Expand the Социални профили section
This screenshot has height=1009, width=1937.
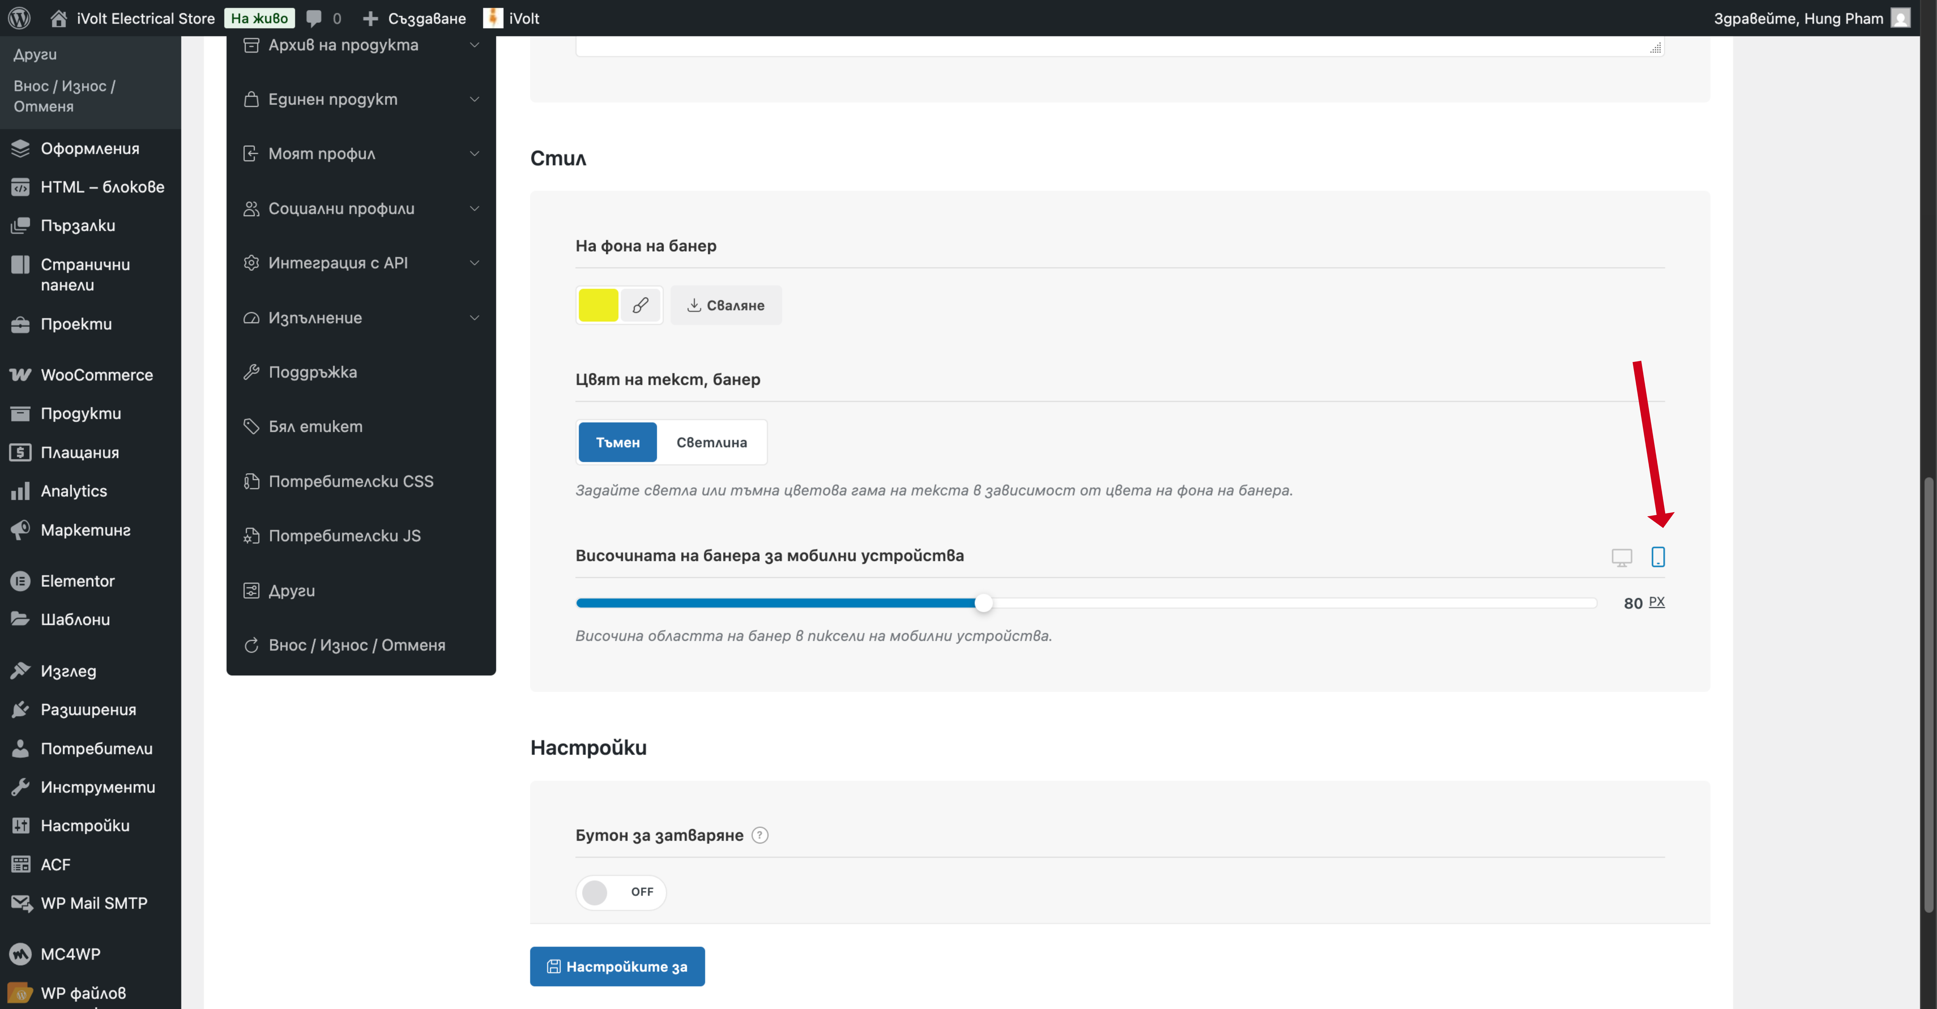[361, 208]
